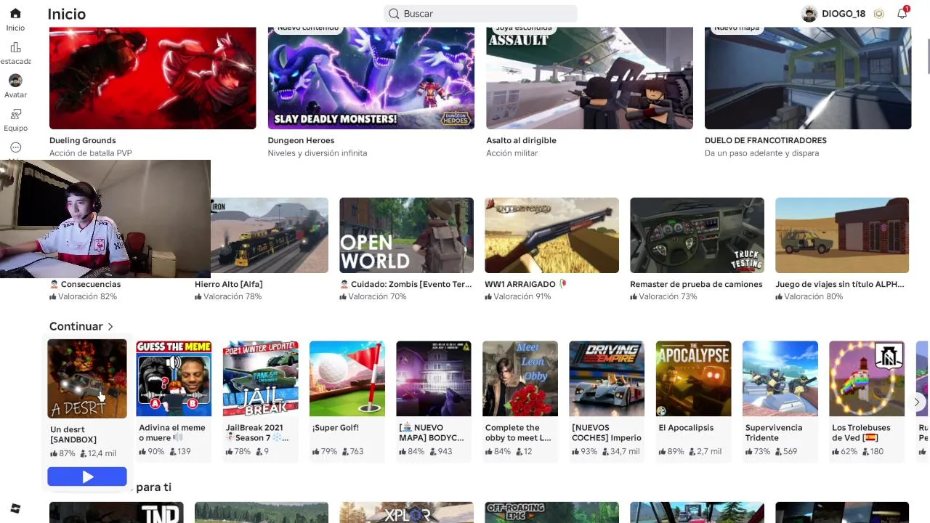Open the Hierro Alto [Alfa] train thumbnail

point(270,235)
